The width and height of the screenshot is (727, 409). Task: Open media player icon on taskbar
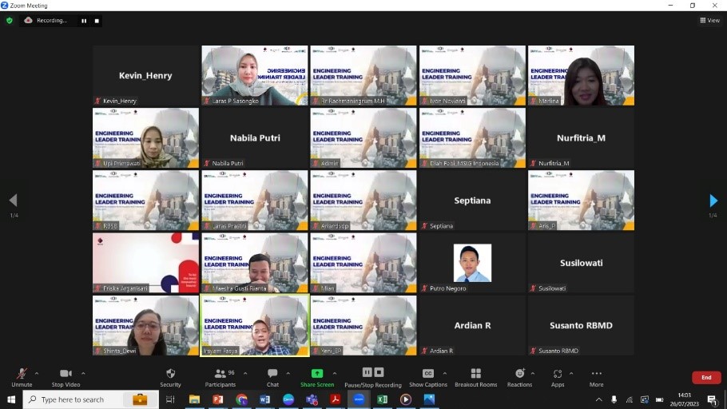[x=406, y=399]
